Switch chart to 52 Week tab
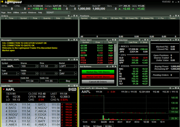This screenshot has height=127, width=180. (x=97, y=126)
